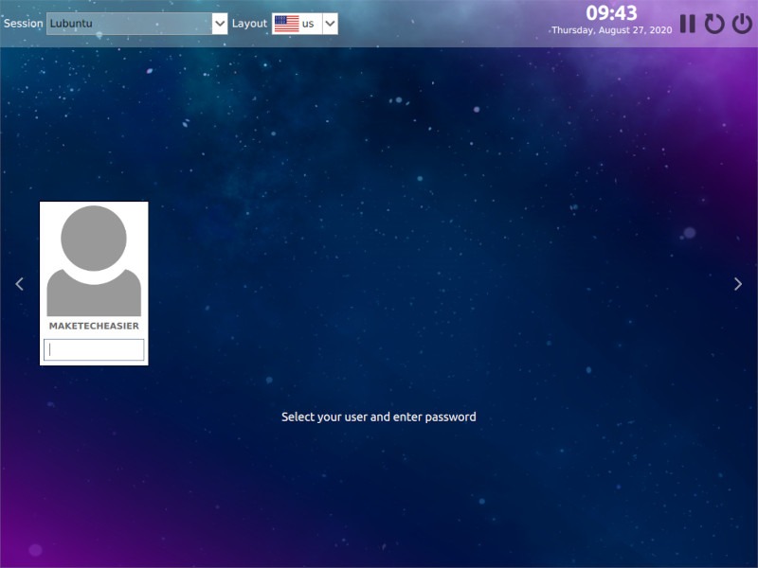Click the left arrow to browse users
The height and width of the screenshot is (568, 758).
pos(19,284)
